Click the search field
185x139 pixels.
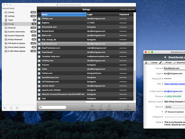(x=53, y=107)
